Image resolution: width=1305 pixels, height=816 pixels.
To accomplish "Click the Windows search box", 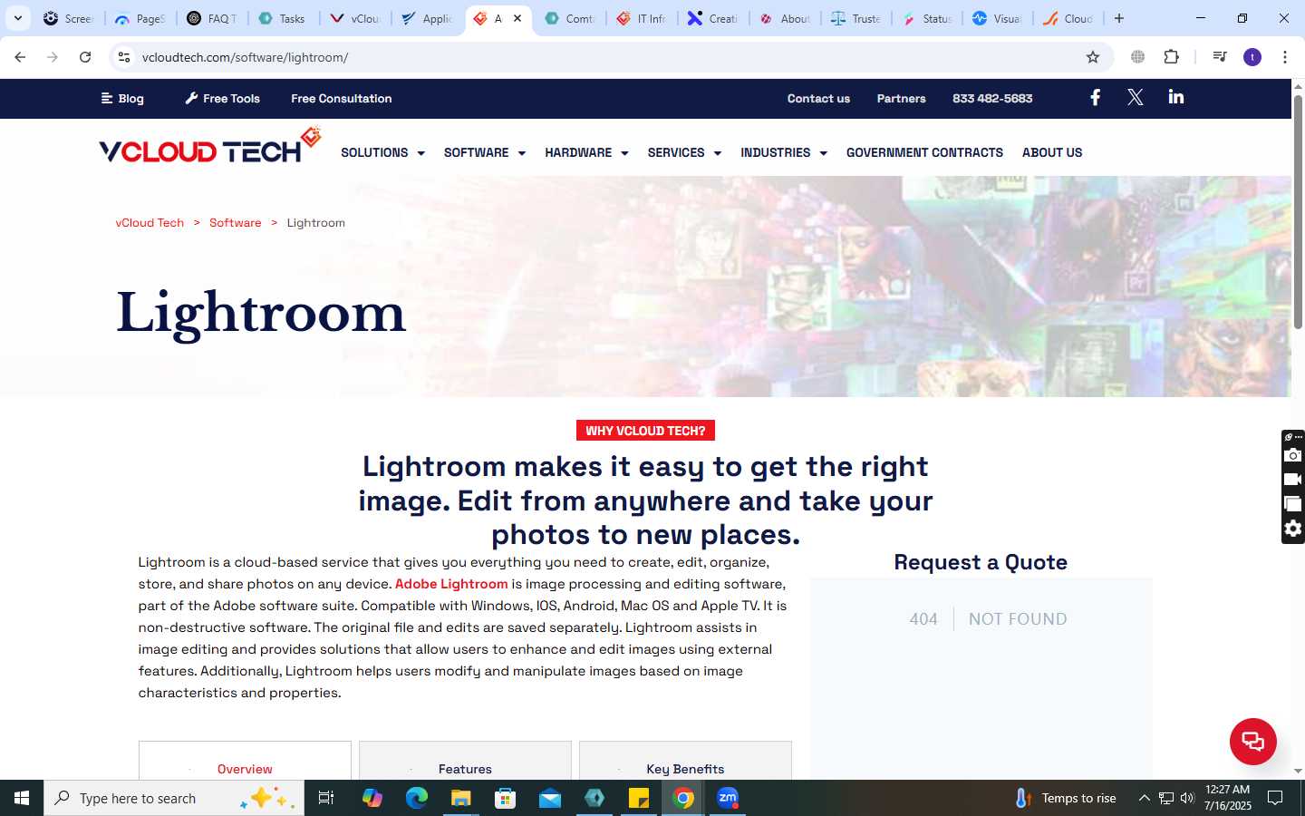I will click(174, 798).
